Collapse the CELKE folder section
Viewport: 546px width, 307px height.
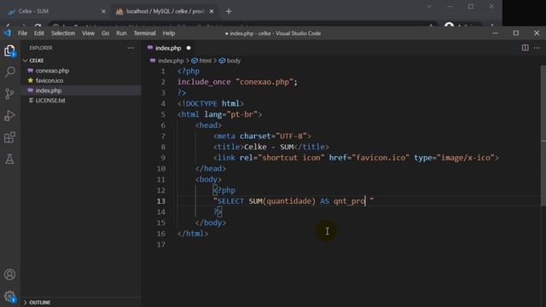point(25,61)
